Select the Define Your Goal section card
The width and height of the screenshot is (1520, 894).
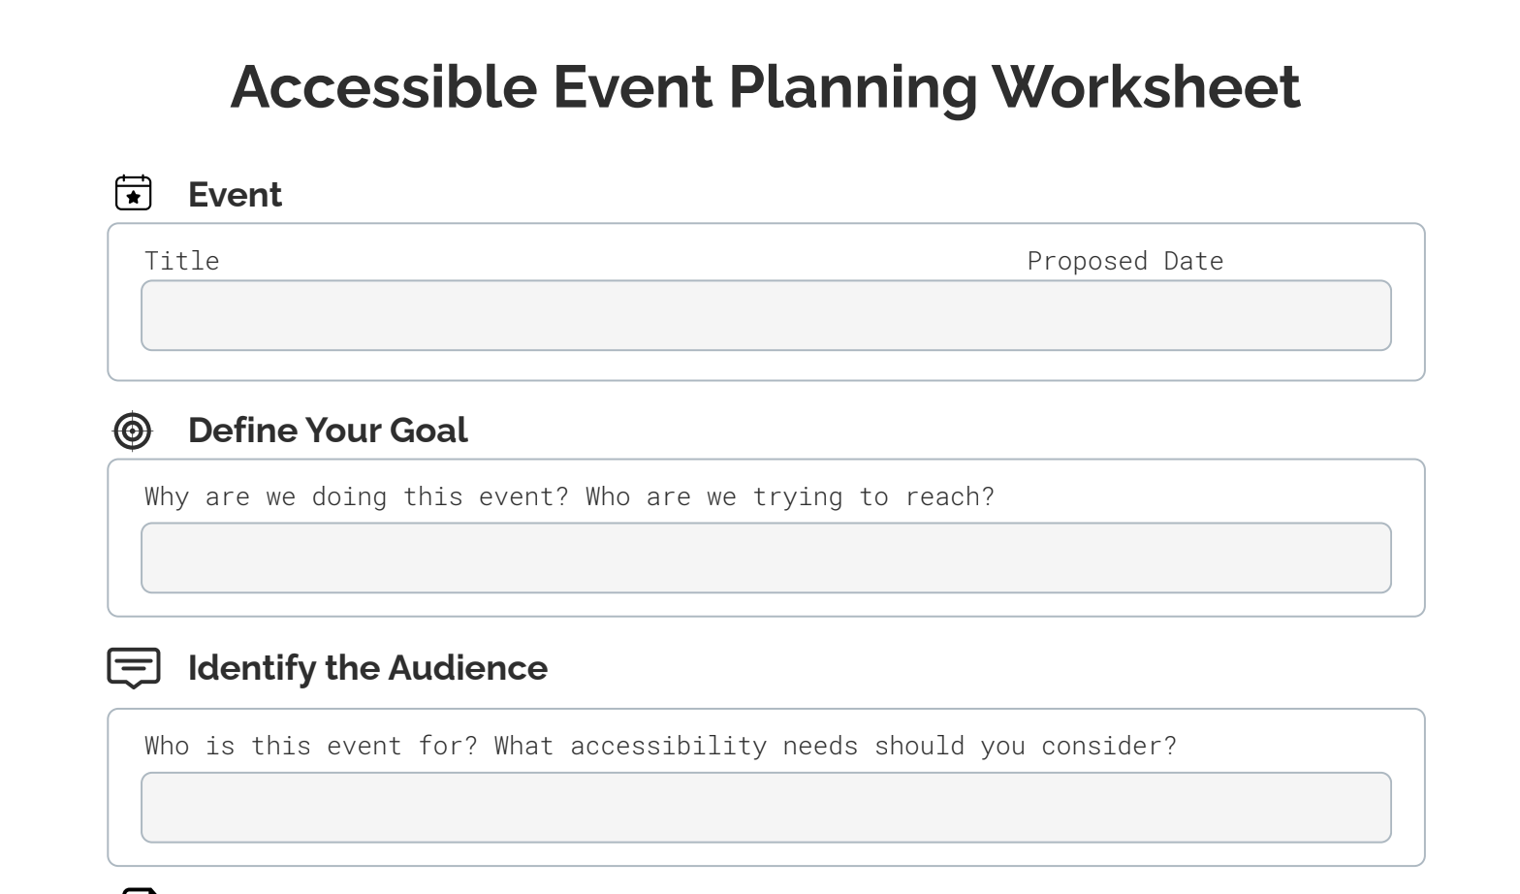[766, 537]
